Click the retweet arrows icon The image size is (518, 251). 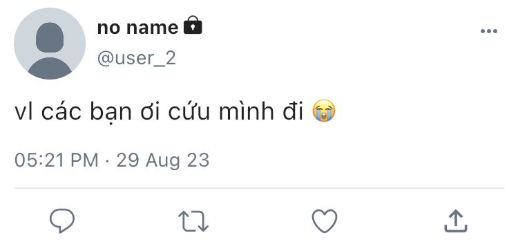(193, 221)
